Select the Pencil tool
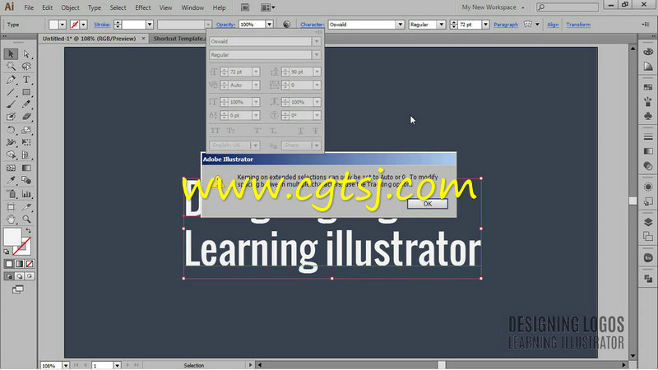The image size is (658, 370). [x=26, y=104]
